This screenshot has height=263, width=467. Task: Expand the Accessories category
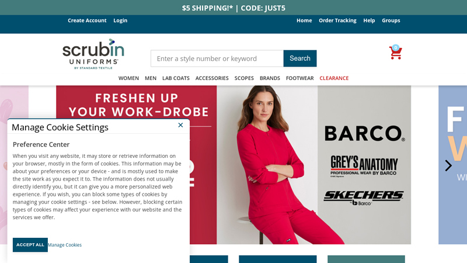click(212, 78)
